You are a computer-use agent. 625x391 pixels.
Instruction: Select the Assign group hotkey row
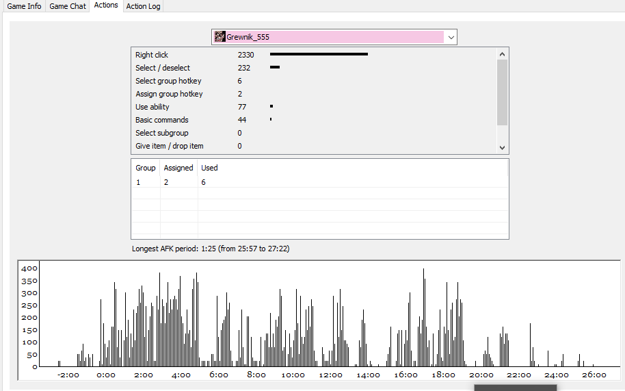click(314, 94)
